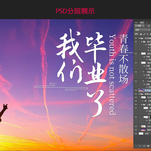The image size is (151, 151).
Task: Click the adjustment layer circle icon
Action: click(146, 101)
